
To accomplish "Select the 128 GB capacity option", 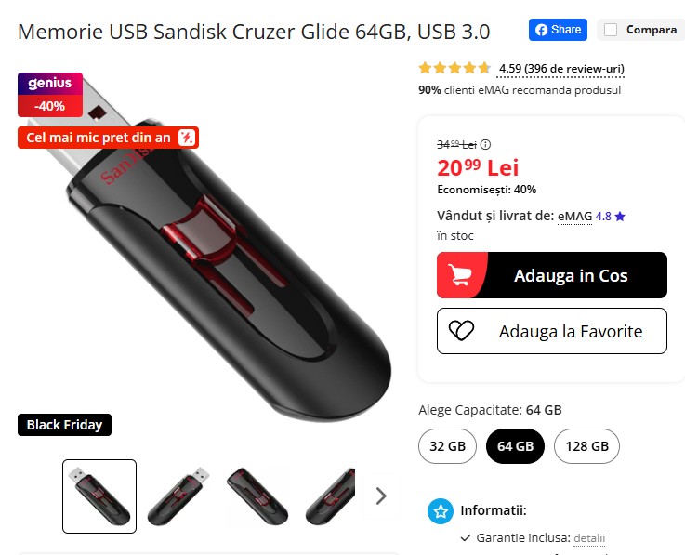I will (586, 446).
